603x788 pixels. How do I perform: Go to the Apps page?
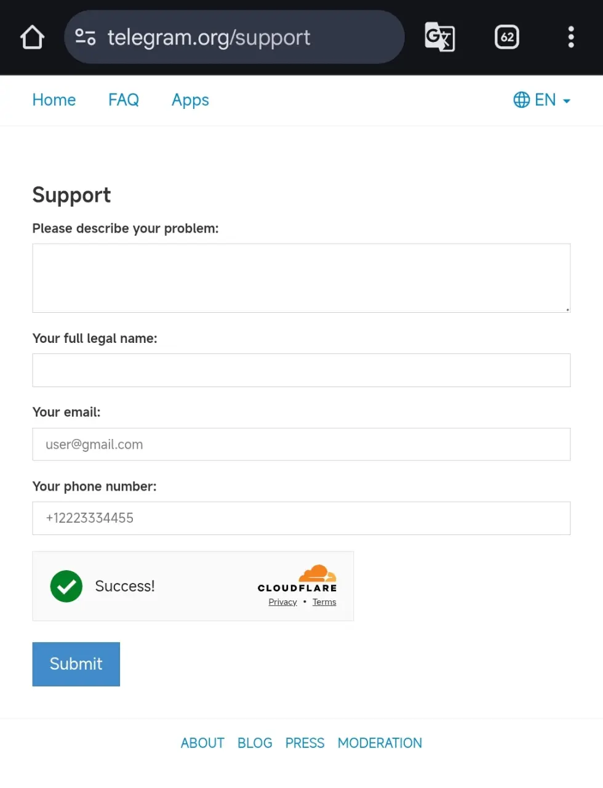(x=190, y=100)
